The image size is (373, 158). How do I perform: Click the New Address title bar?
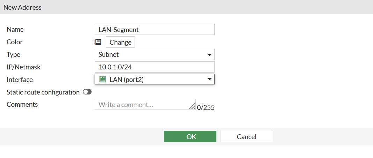point(187,7)
